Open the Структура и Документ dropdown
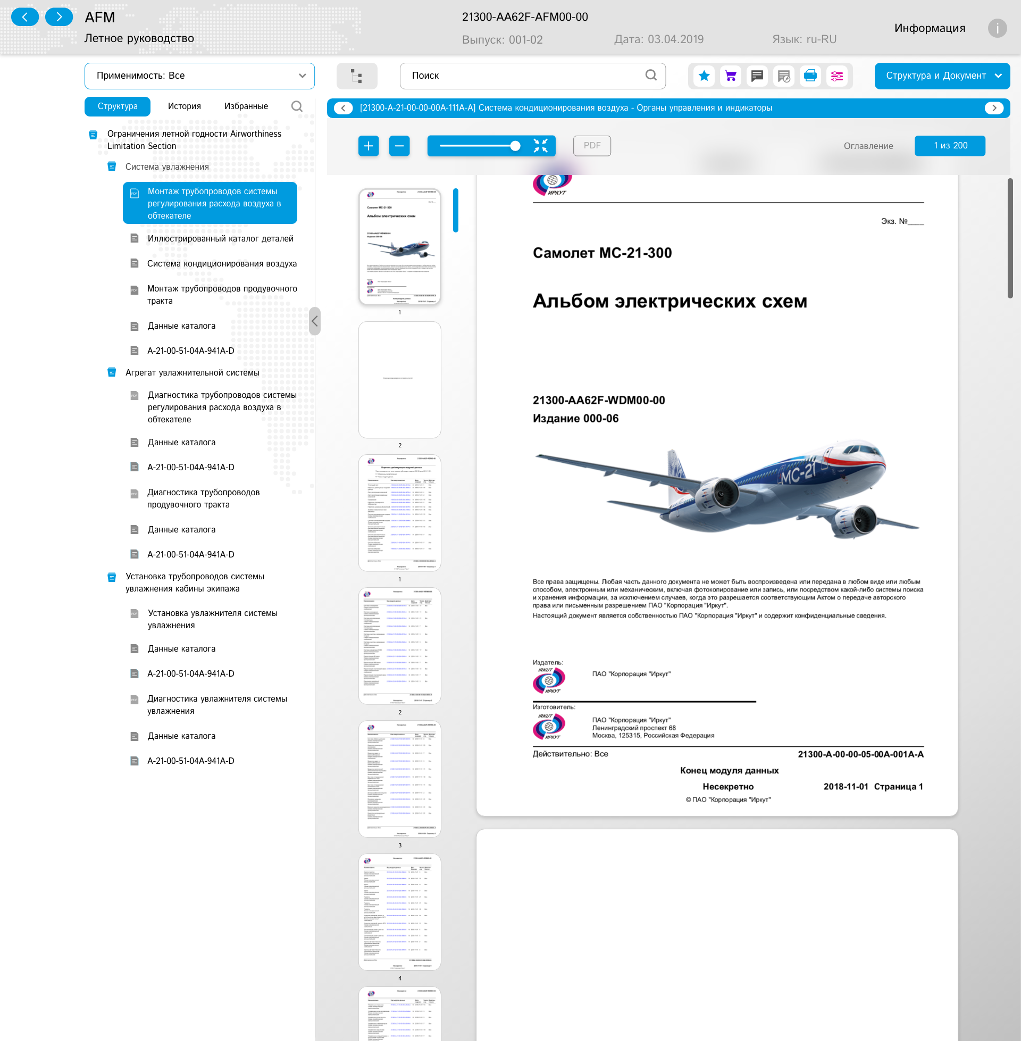The height and width of the screenshot is (1041, 1021). (942, 76)
